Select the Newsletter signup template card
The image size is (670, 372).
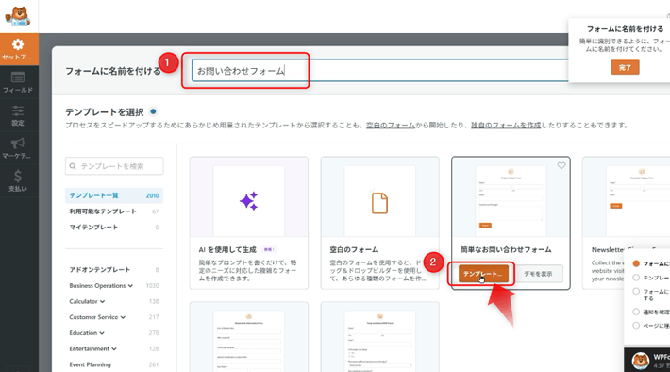point(627,223)
